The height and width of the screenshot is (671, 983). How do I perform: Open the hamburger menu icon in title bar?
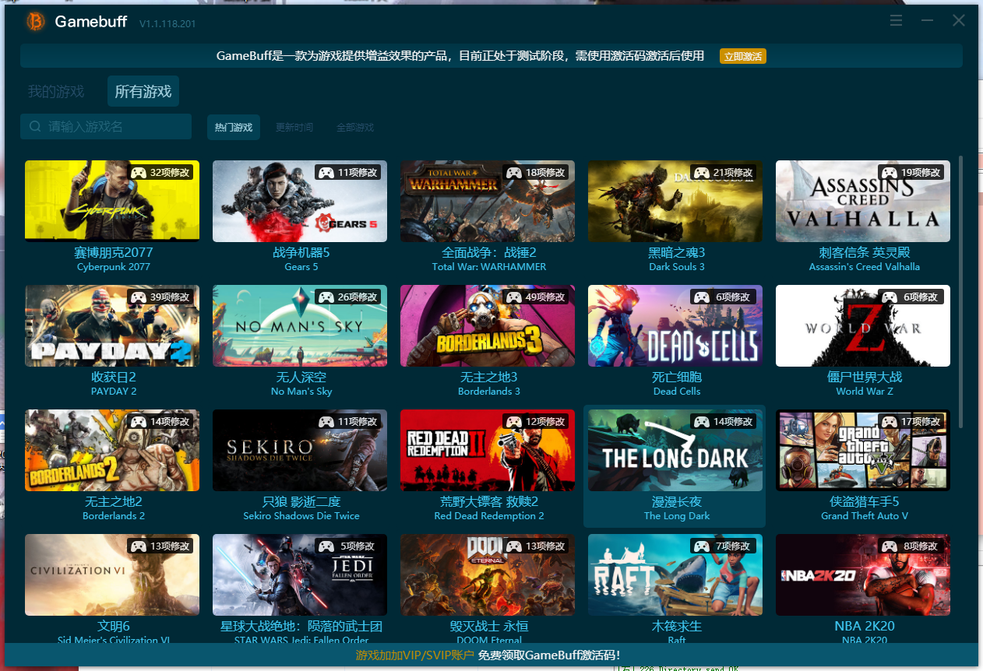coord(897,20)
